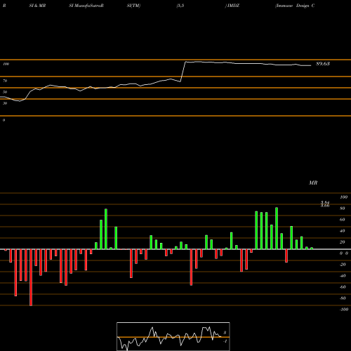The width and height of the screenshot is (351, 351).
Task: Click the -60 label on MR axis
Action: click(x=343, y=287)
